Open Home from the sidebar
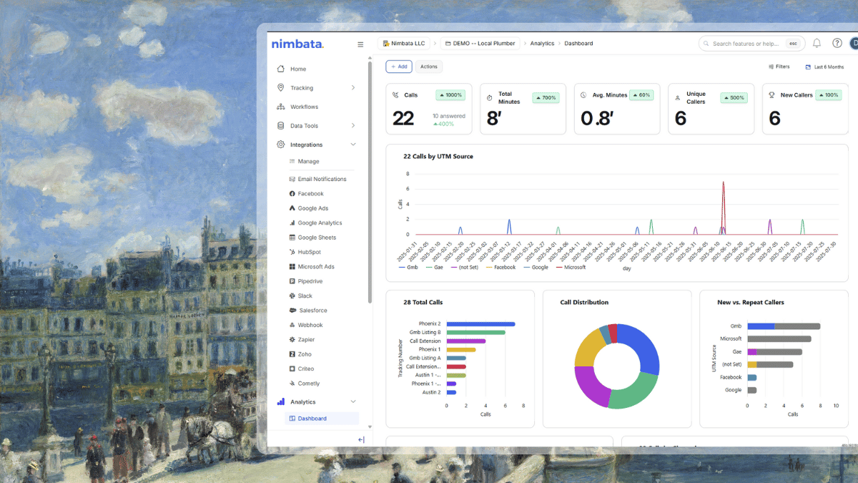Screen dimensions: 858x483 click(298, 69)
